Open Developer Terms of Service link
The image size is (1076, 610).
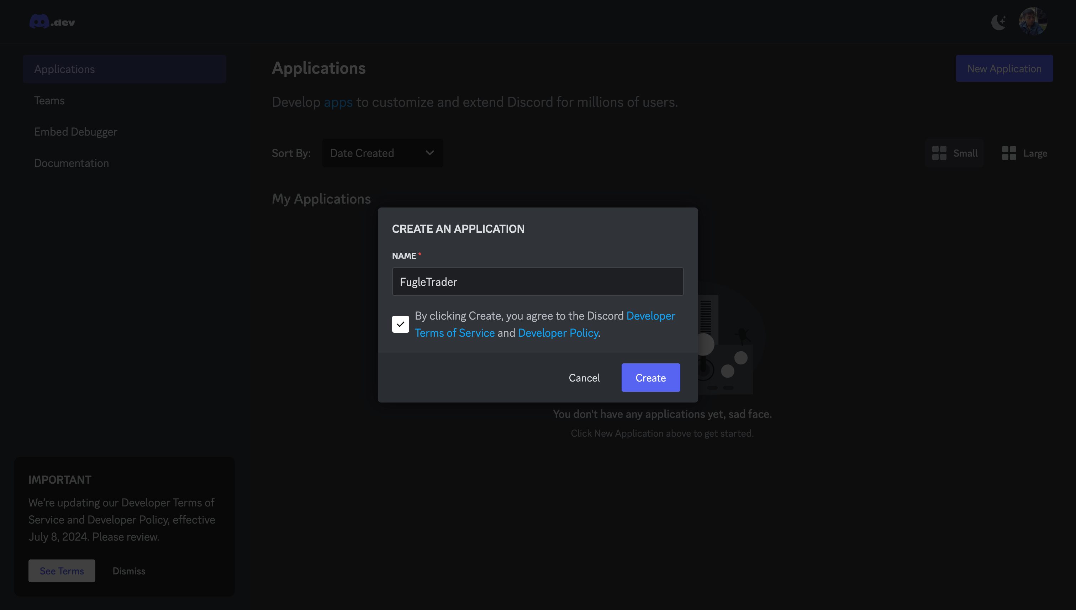pos(455,333)
